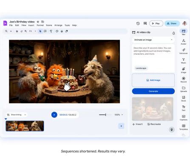Open the Image tool in sidebar

(x=184, y=70)
